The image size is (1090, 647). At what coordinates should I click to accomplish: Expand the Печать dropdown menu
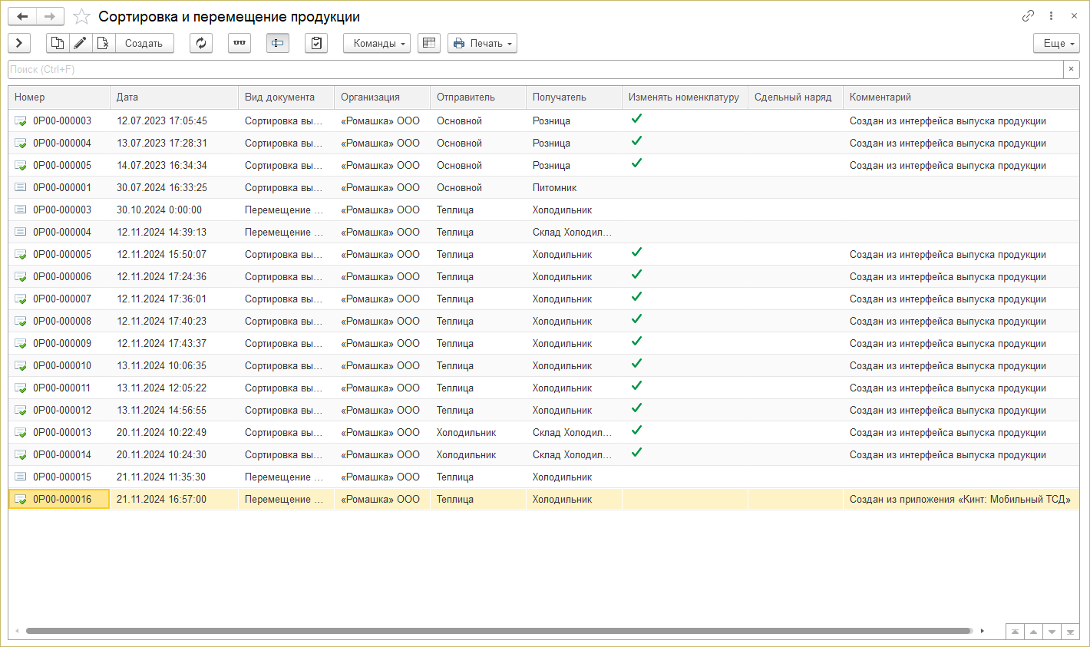[482, 43]
